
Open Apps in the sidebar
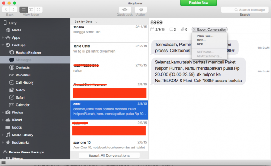[16, 37]
